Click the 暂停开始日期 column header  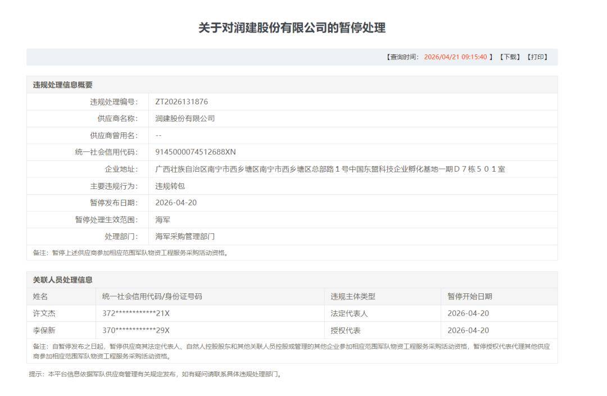coord(469,297)
